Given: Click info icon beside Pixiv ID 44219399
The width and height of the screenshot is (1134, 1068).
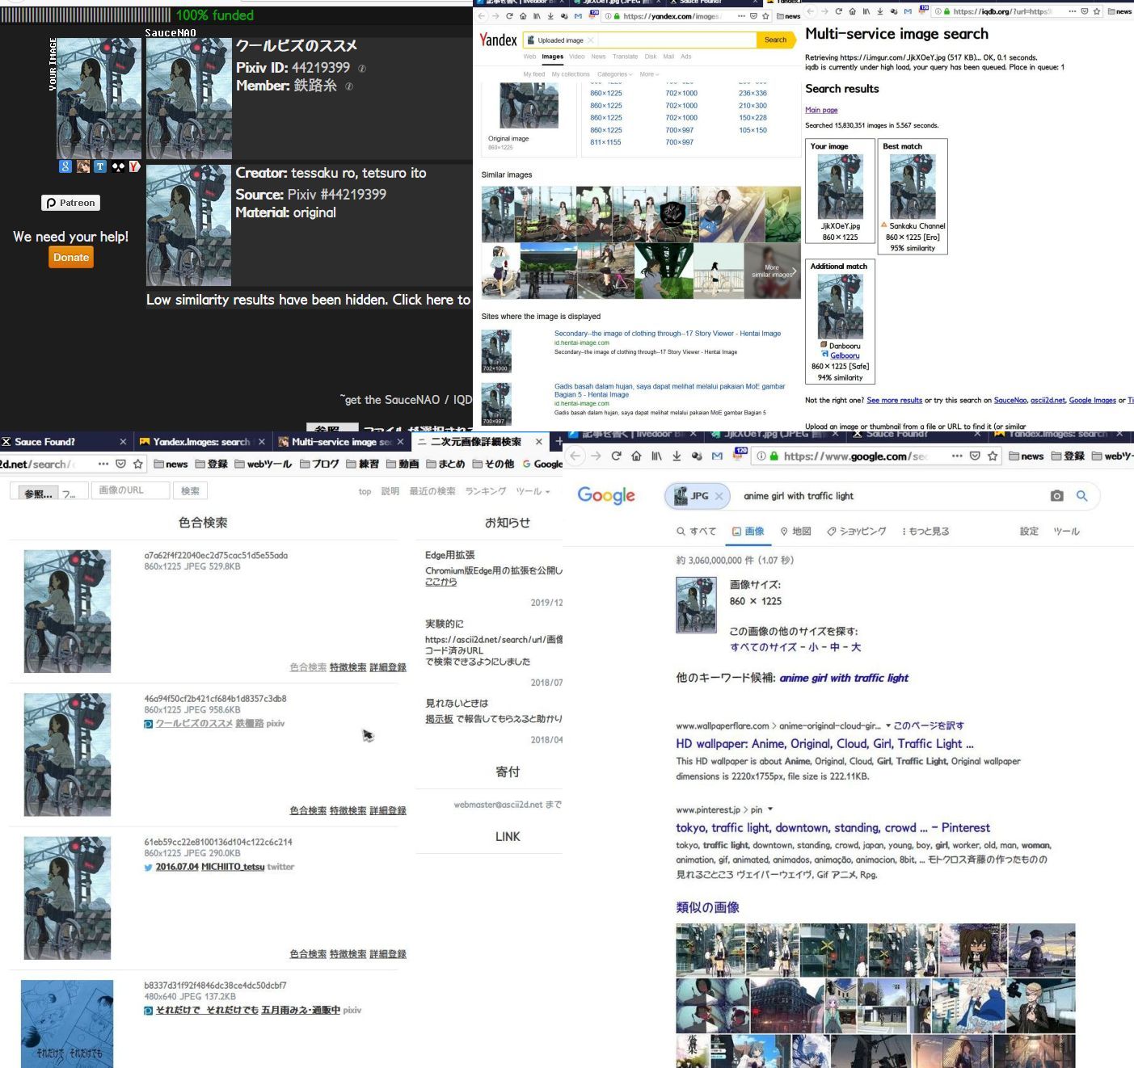Looking at the screenshot, I should point(362,69).
